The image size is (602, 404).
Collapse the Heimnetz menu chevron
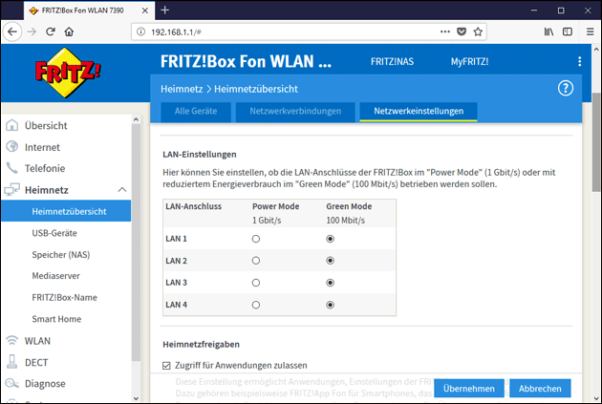pyautogui.click(x=122, y=189)
